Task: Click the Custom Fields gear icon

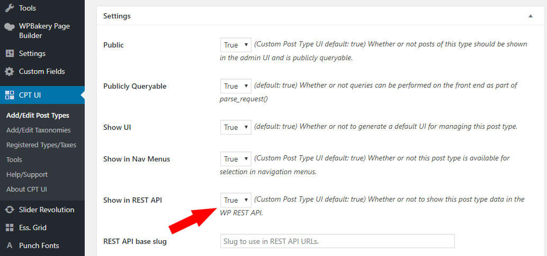Action: click(x=10, y=72)
